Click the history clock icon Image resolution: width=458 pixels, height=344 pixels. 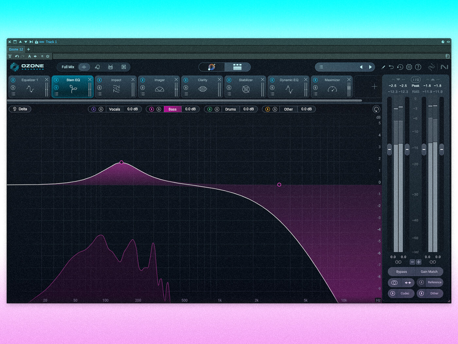pos(400,67)
